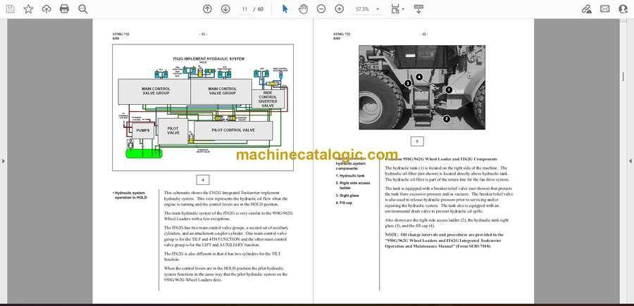Click the vertical scrollbar thumb
634x306 pixels.
pos(623,76)
